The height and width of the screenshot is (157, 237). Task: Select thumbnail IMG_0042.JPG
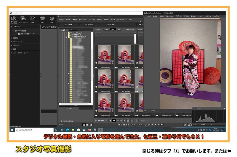point(124,105)
